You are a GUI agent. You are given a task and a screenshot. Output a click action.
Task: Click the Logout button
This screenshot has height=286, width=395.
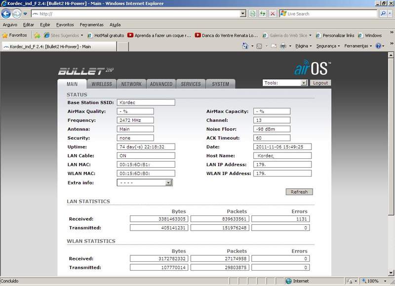point(320,83)
